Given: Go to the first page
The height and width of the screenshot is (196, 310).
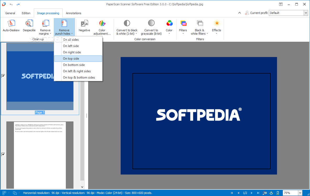Looking at the screenshot, I should point(232,193).
